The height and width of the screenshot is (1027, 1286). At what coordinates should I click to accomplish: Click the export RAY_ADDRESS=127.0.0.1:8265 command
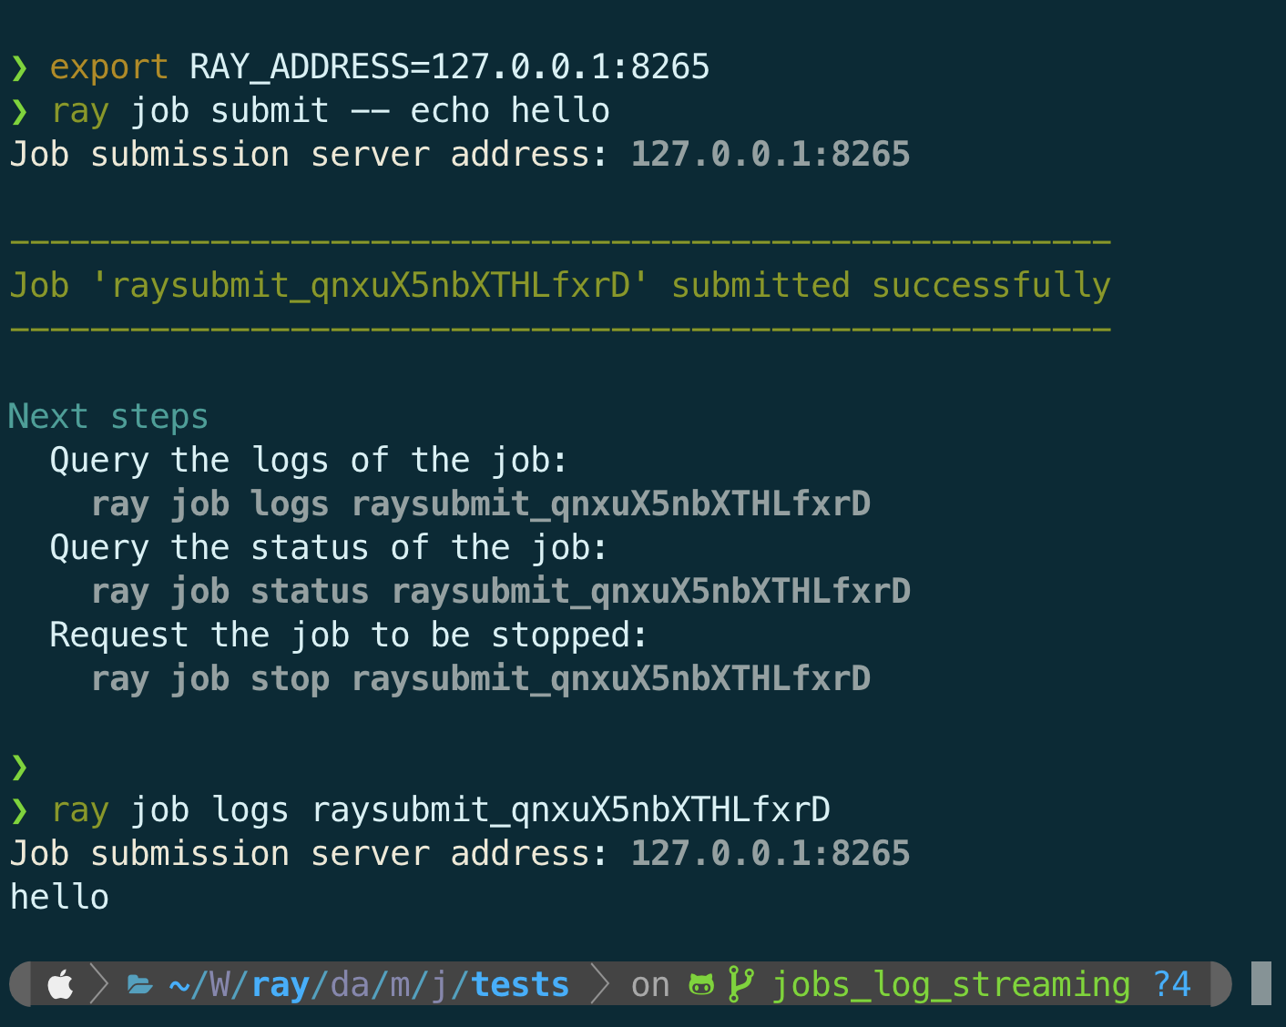click(x=379, y=66)
